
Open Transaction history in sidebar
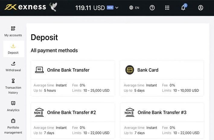coord(13,86)
